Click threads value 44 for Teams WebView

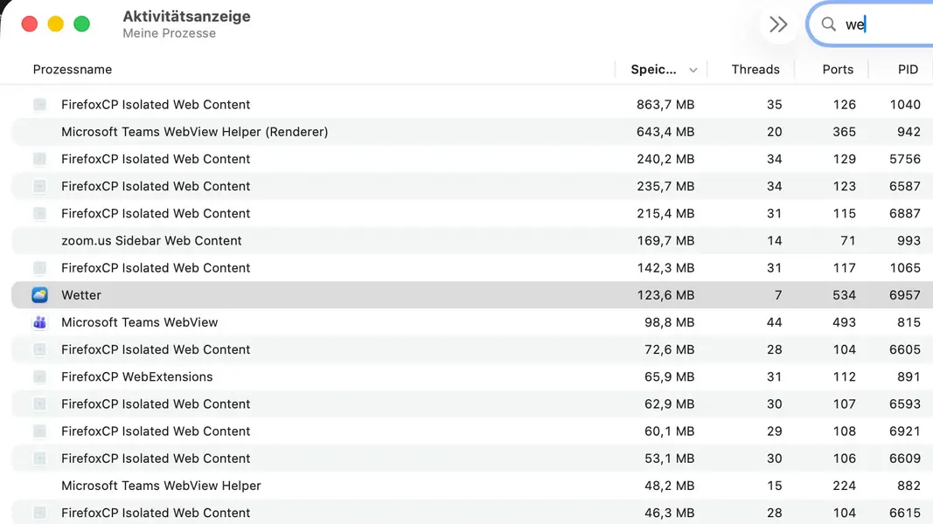(774, 322)
